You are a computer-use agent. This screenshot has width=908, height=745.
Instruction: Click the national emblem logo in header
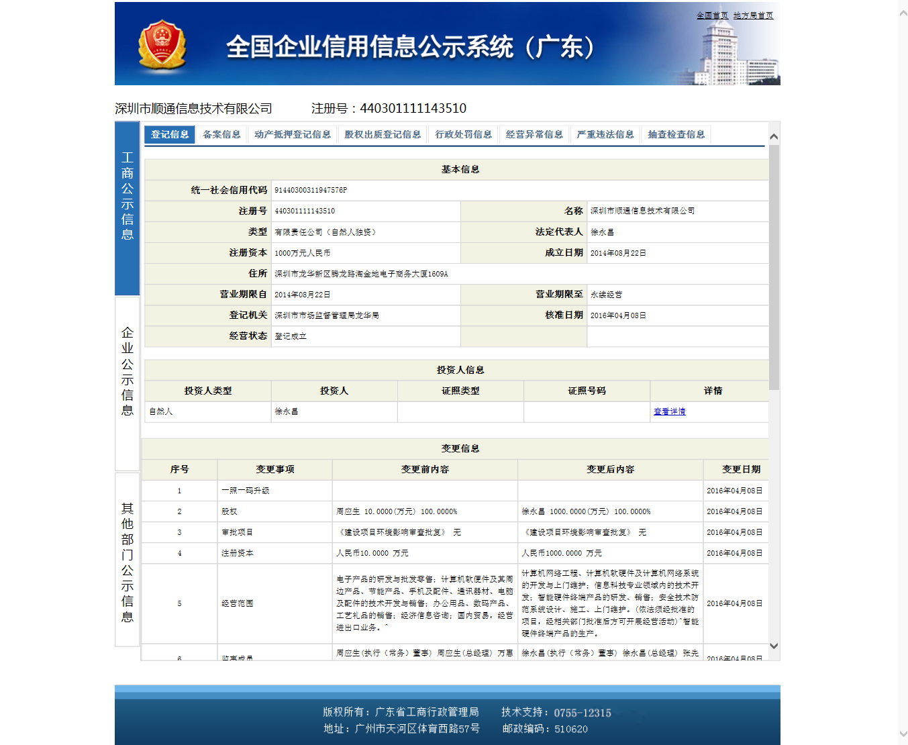point(162,44)
